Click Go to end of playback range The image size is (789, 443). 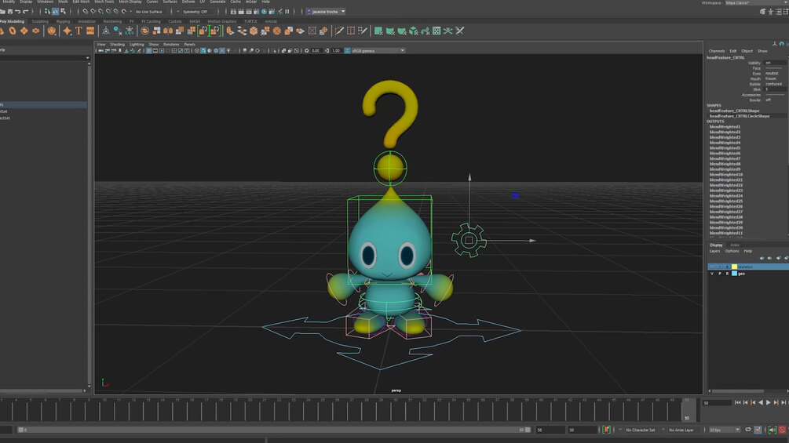[x=784, y=402]
